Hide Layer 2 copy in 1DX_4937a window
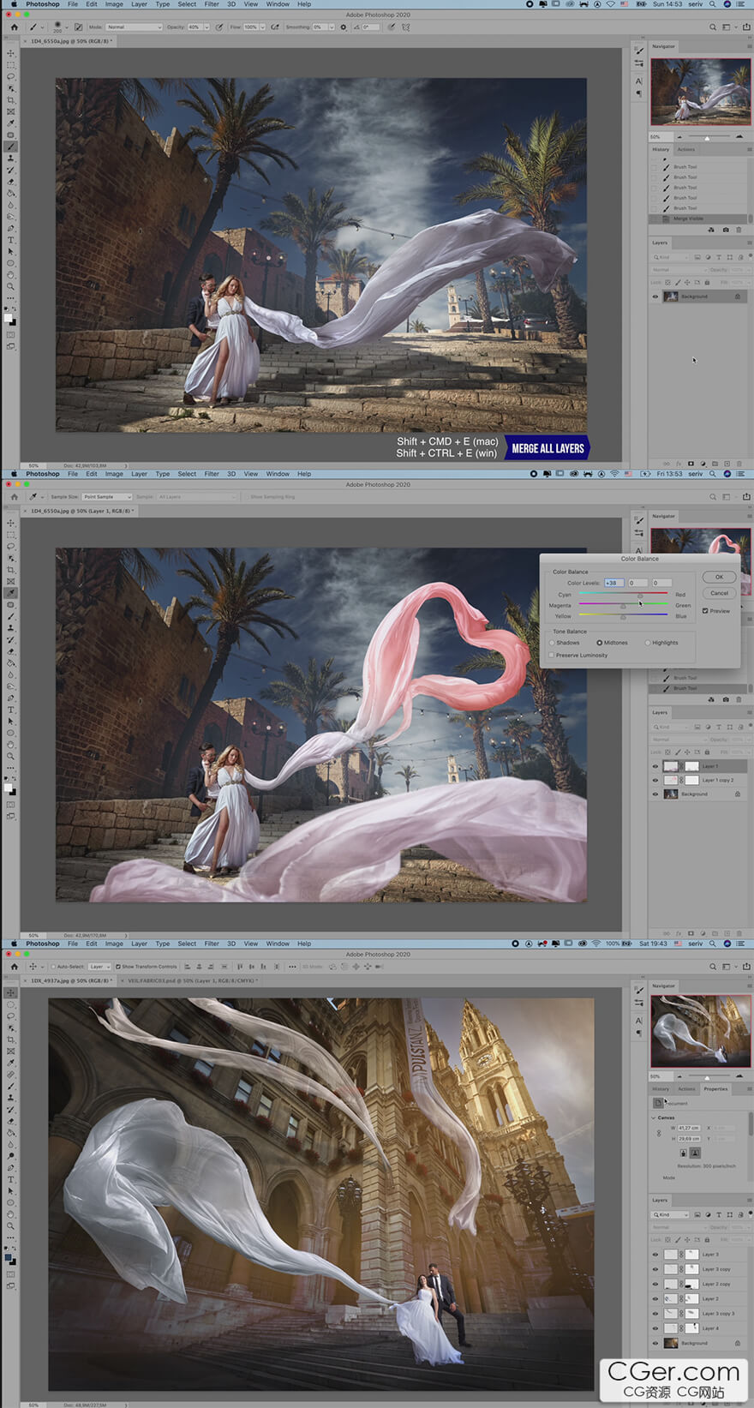Viewport: 754px width, 1408px height. pyautogui.click(x=655, y=1284)
